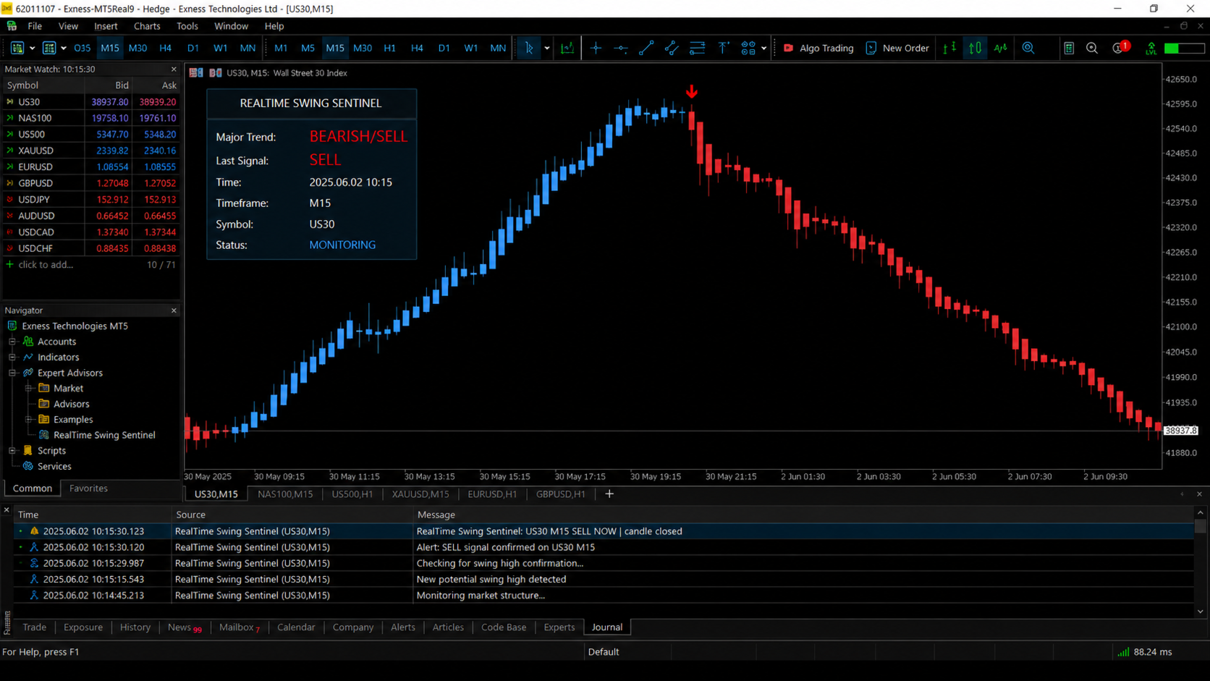Open the profiles dropdown arrow
This screenshot has height=681, width=1210.
click(64, 48)
